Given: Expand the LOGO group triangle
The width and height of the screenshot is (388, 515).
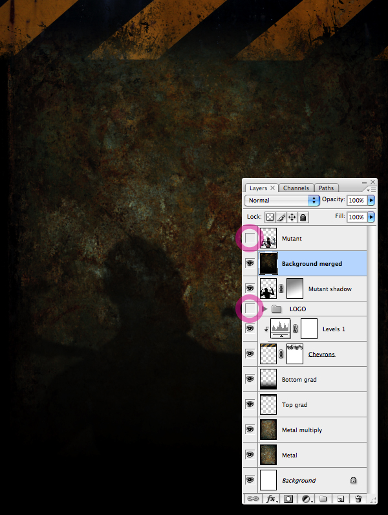Looking at the screenshot, I should pyautogui.click(x=265, y=309).
